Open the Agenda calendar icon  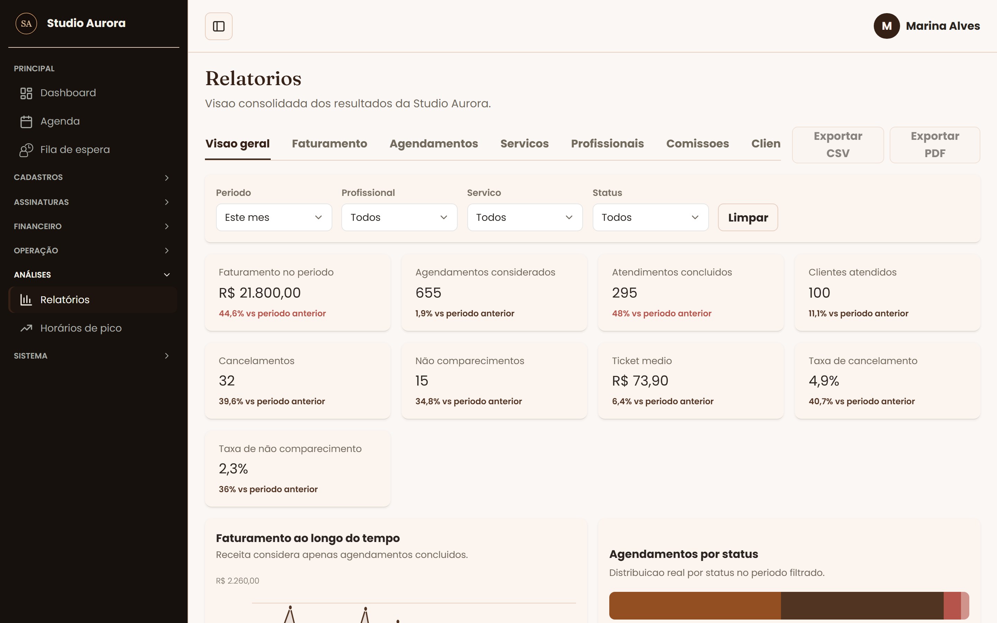[x=26, y=121]
